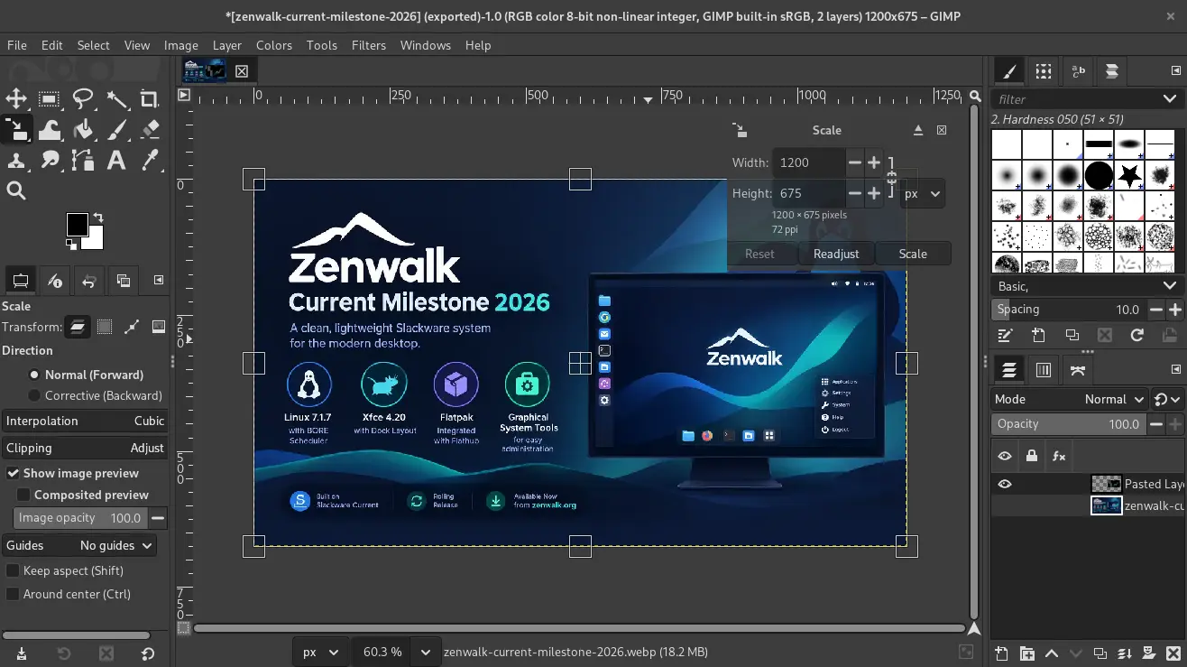Select Normal (Forward) direction
The width and height of the screenshot is (1187, 667).
point(87,375)
